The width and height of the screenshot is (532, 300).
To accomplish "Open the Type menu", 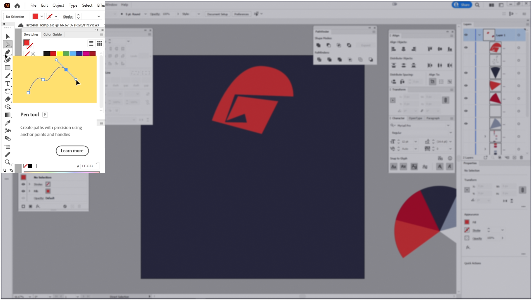I will [73, 5].
